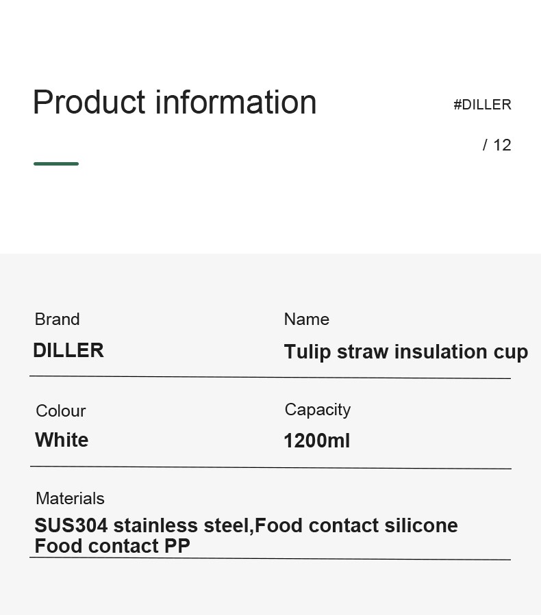Click the White colour value
This screenshot has height=615, width=541.
62,440
